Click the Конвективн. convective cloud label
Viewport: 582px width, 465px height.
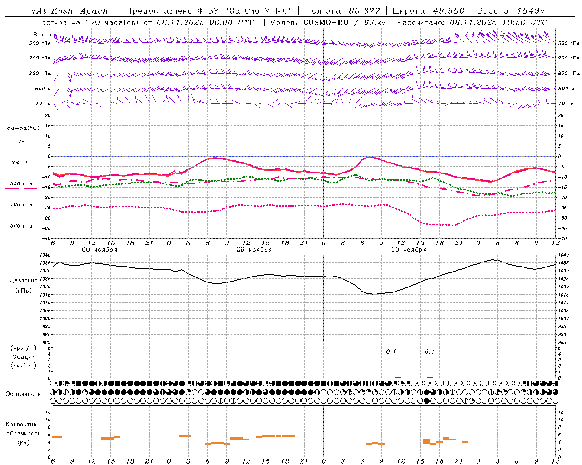click(23, 425)
